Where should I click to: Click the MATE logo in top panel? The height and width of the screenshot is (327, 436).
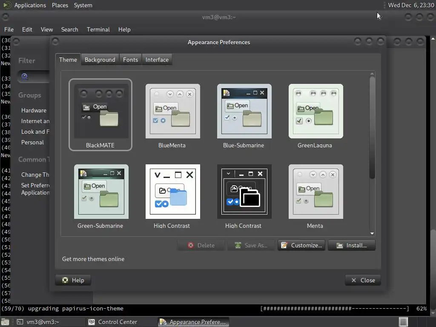click(x=7, y=5)
